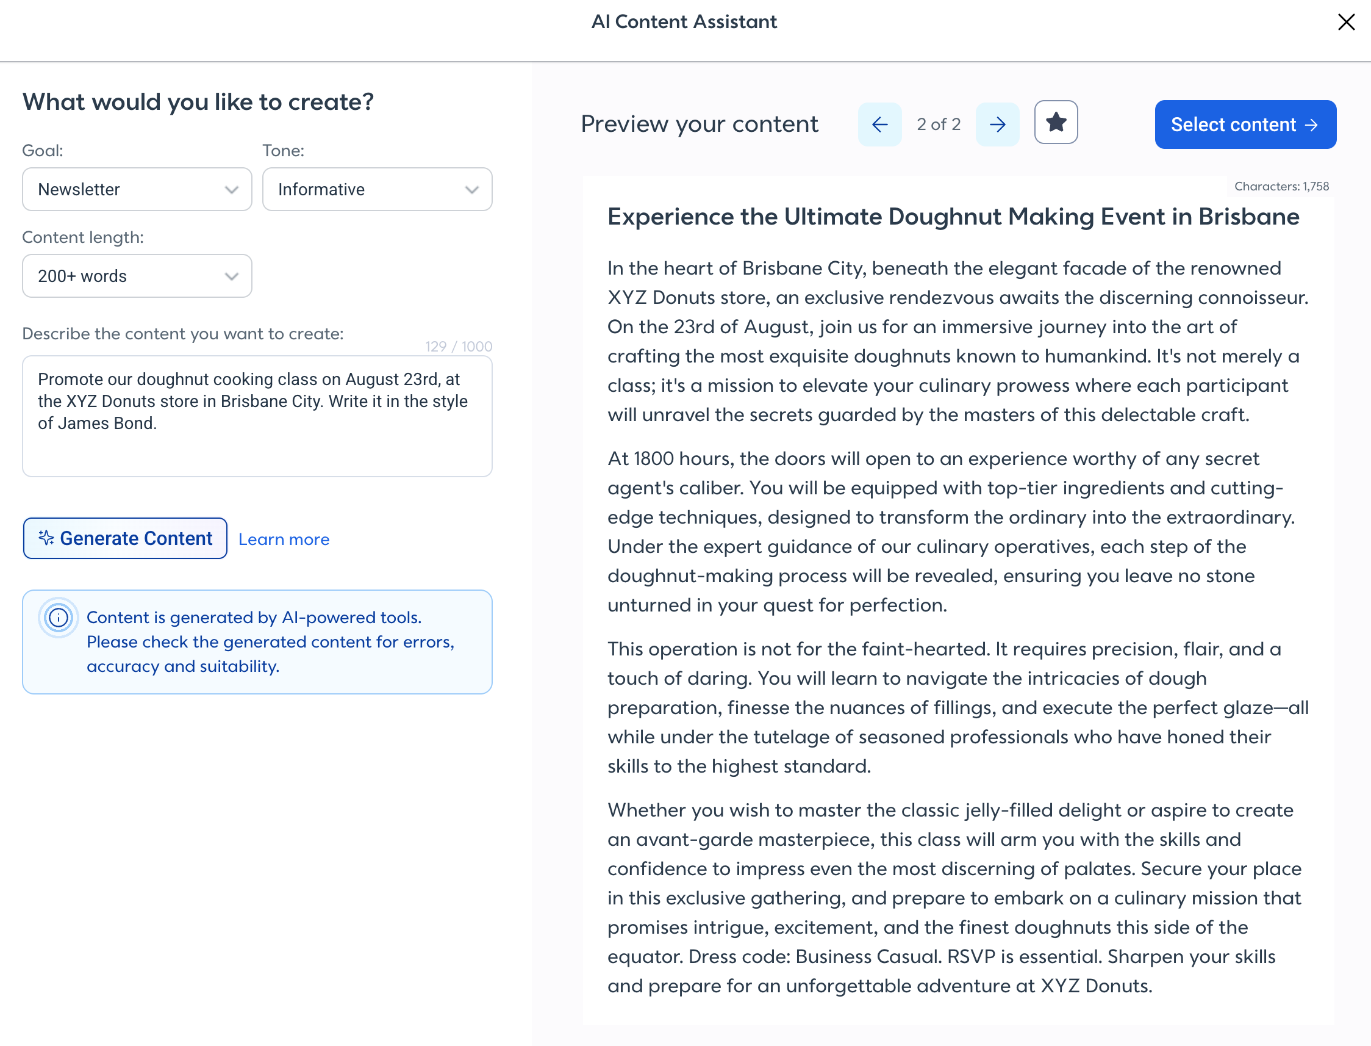This screenshot has width=1371, height=1046.
Task: Click the generated content heading text
Action: pos(953,217)
